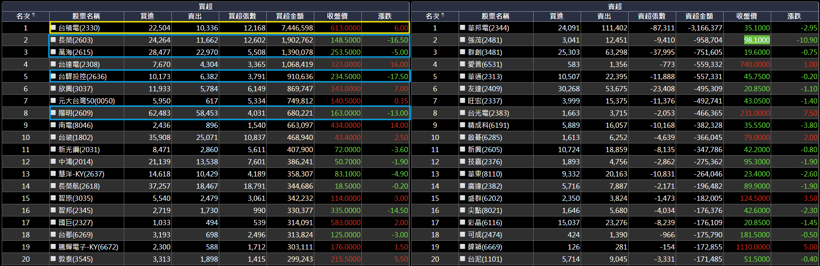Select 買超 table title
820x266 pixels.
pyautogui.click(x=206, y=6)
